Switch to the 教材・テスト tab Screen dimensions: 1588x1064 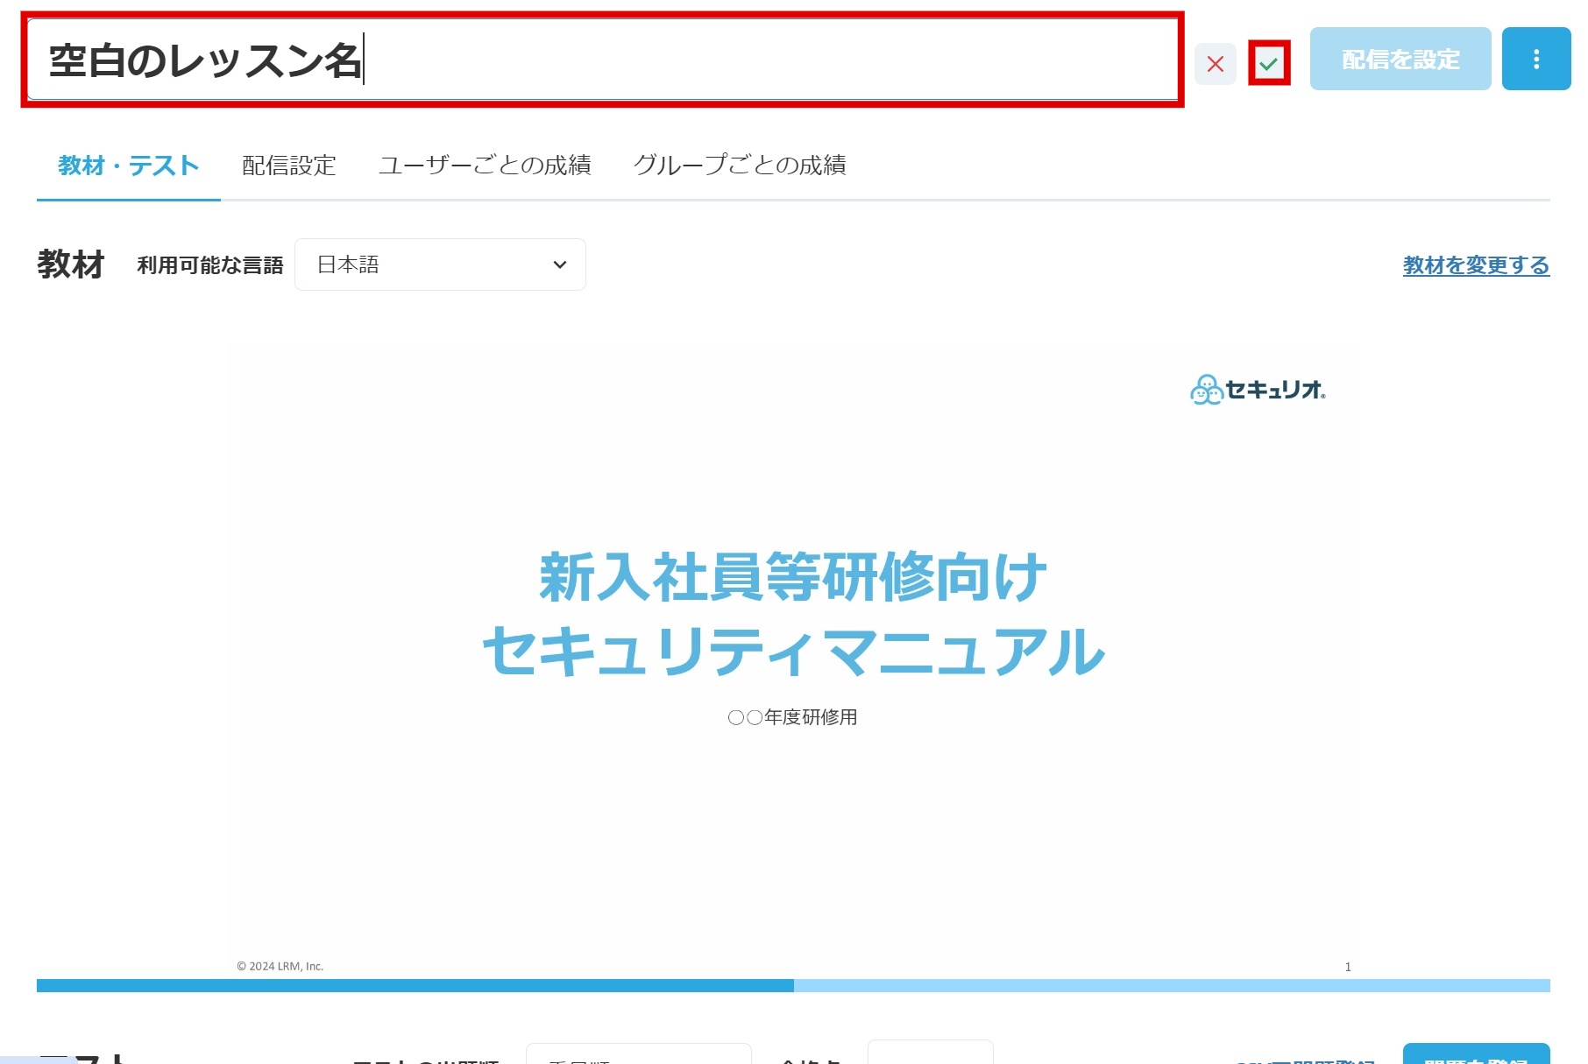pyautogui.click(x=129, y=166)
